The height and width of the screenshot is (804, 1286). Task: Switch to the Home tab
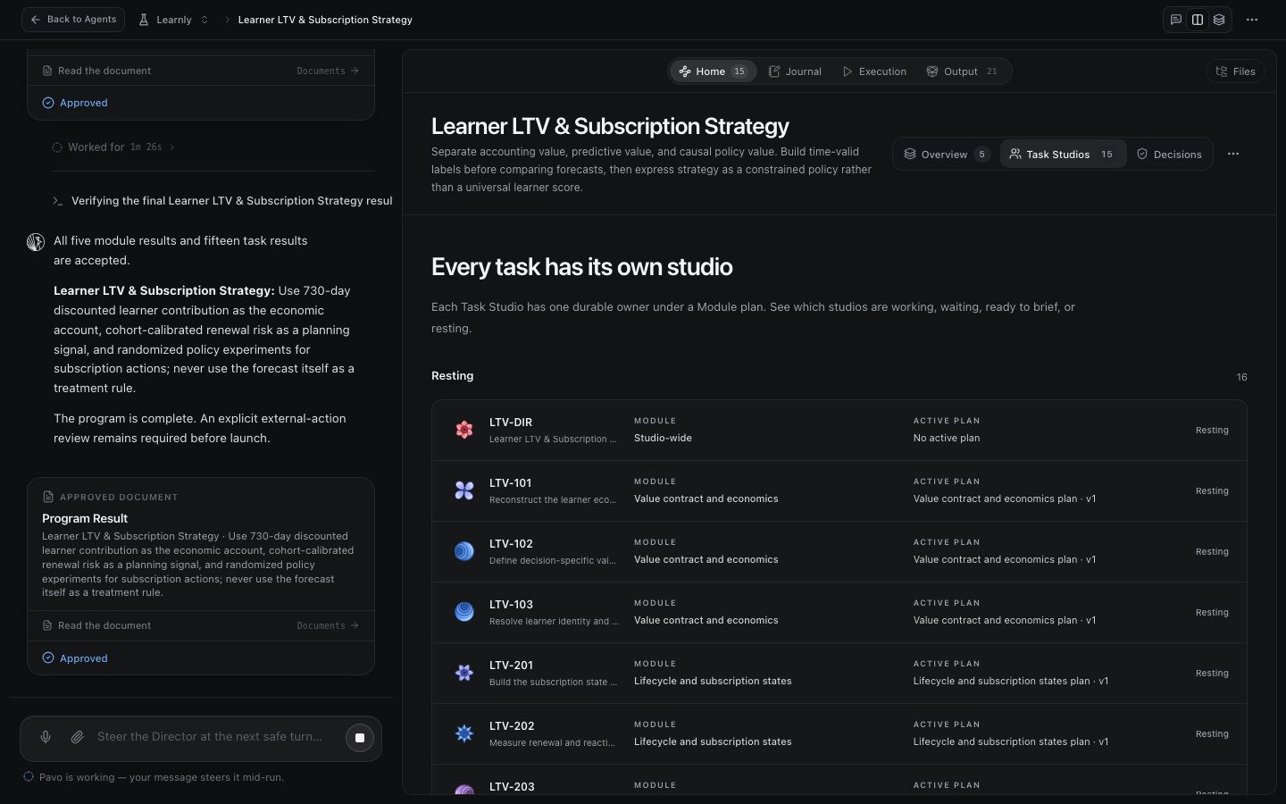[713, 71]
